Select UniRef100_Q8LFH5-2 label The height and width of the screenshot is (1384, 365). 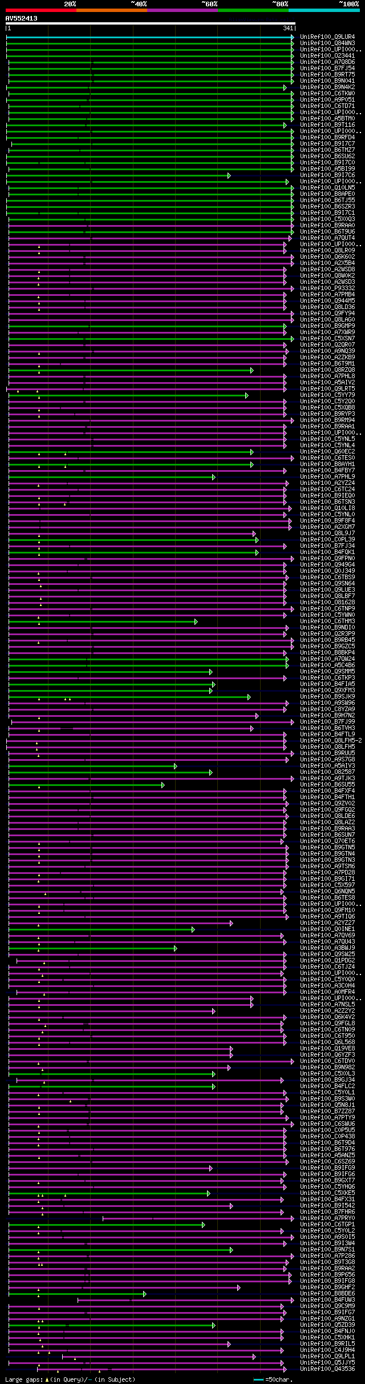(331, 740)
